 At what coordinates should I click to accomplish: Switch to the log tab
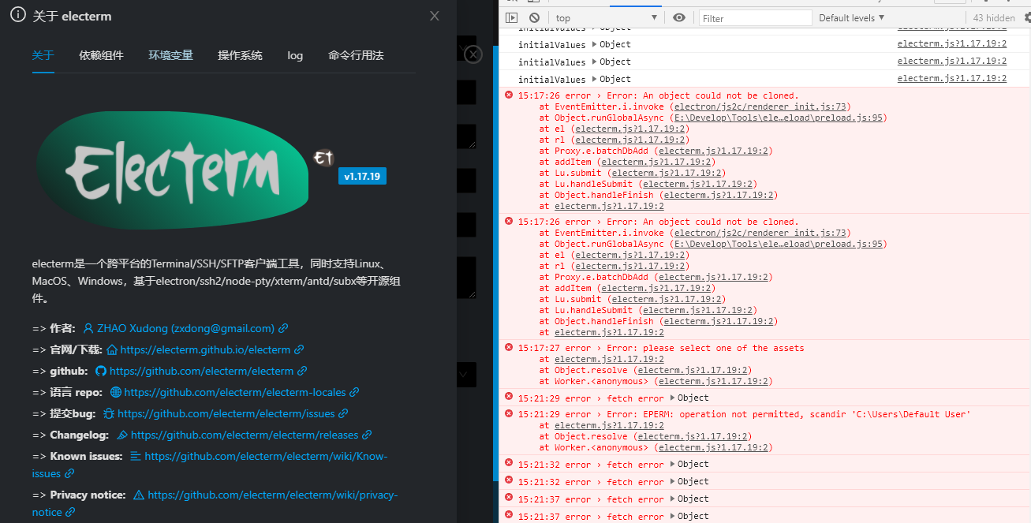(x=295, y=55)
